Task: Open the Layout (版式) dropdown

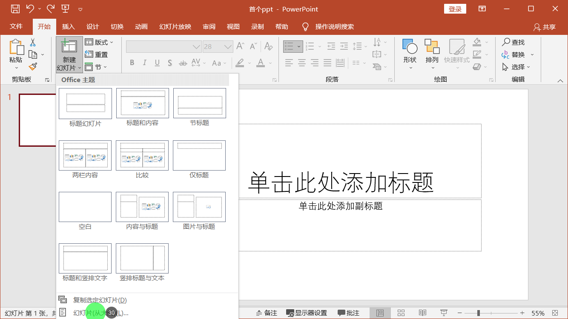Action: pos(99,42)
